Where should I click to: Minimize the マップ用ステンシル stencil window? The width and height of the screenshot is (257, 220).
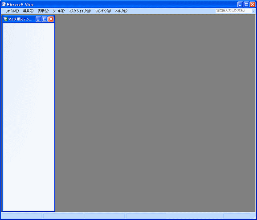(38, 19)
